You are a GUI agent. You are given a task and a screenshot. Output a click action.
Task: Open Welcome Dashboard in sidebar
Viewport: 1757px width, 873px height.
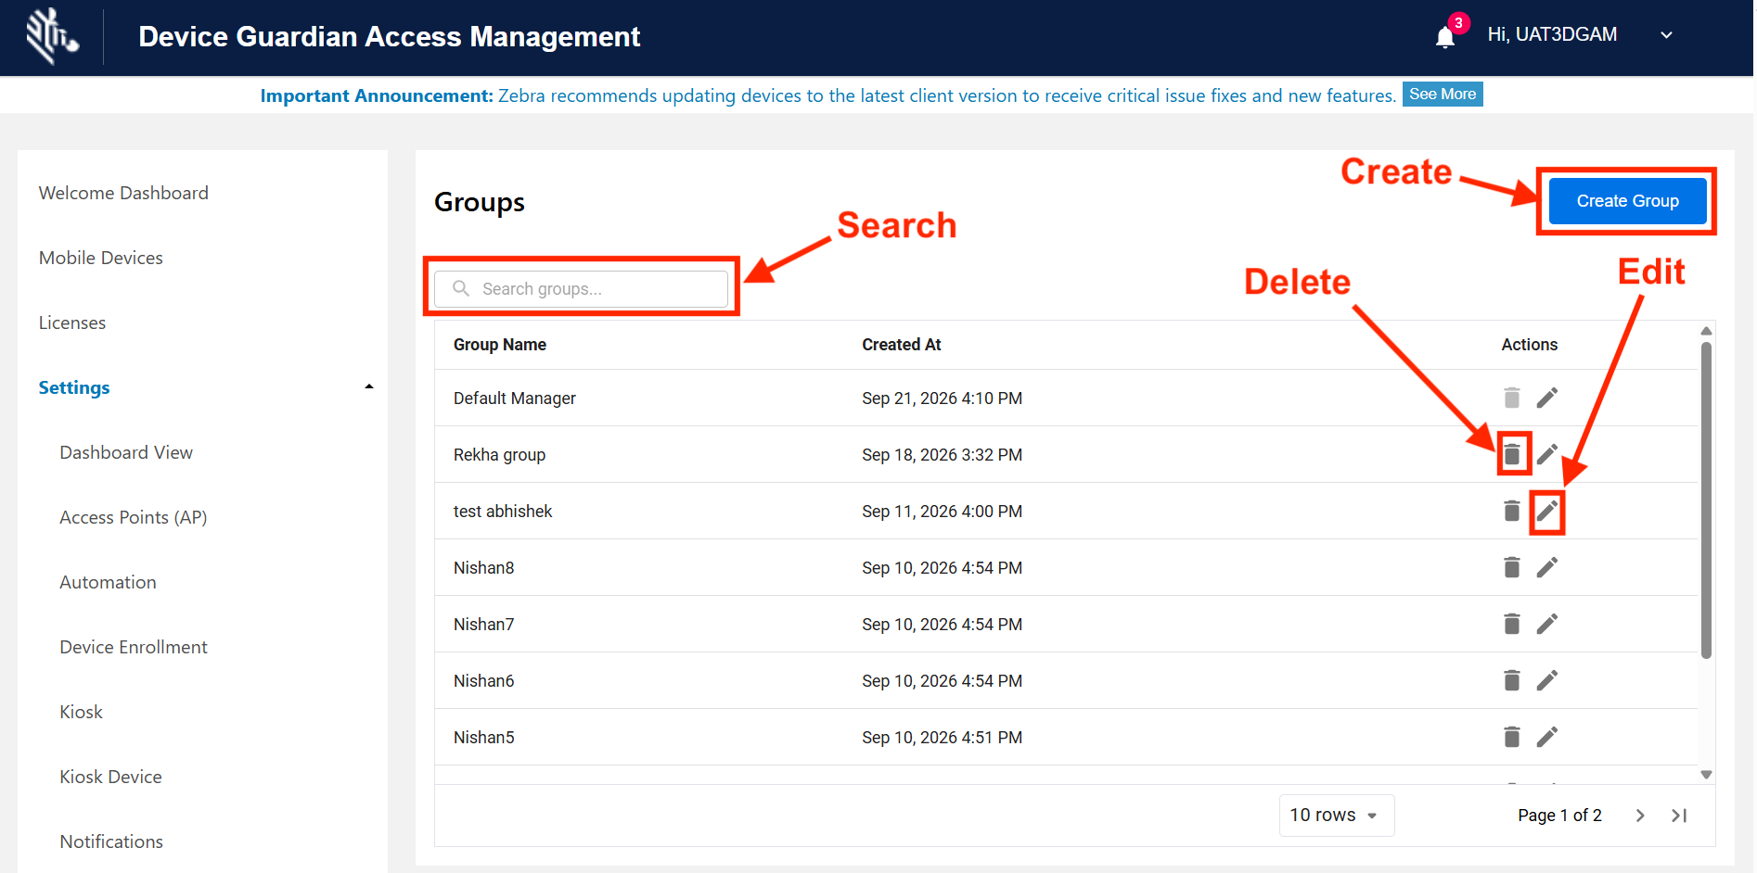(x=123, y=193)
